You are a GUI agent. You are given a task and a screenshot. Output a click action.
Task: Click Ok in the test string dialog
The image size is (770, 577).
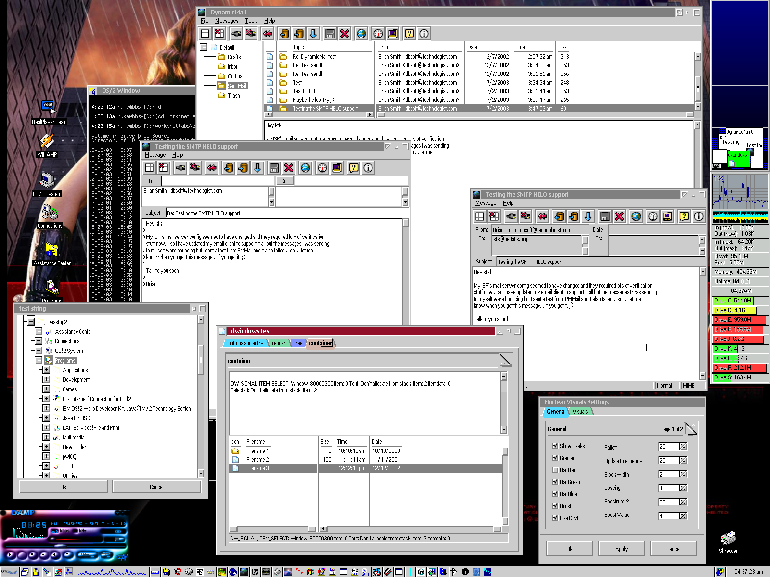pos(63,487)
